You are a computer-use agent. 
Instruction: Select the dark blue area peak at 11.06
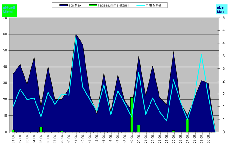coord(76,34)
